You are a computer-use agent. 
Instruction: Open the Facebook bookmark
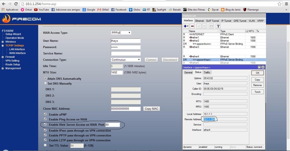tap(119, 10)
